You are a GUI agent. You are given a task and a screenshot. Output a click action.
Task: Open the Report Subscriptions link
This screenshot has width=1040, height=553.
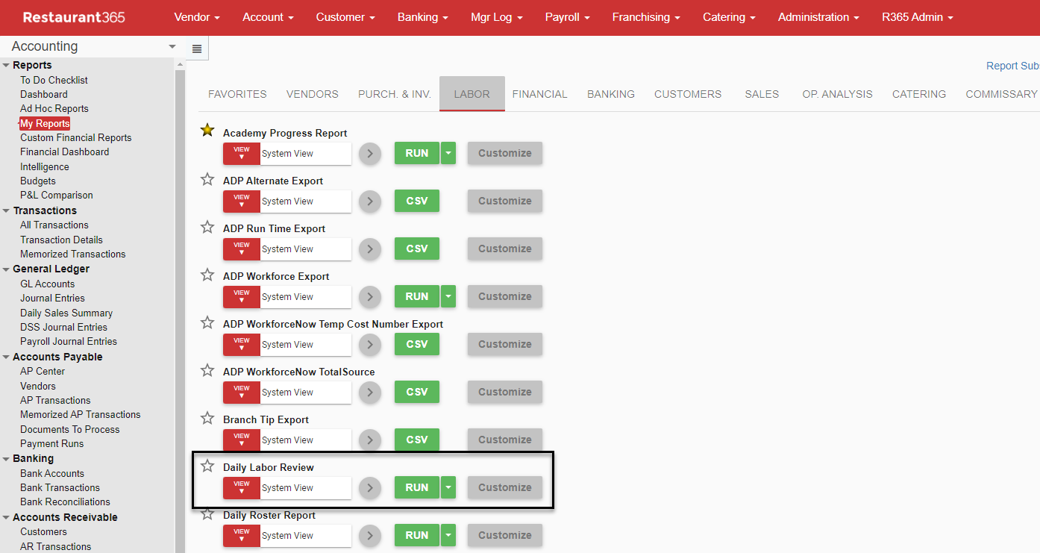click(x=1012, y=66)
